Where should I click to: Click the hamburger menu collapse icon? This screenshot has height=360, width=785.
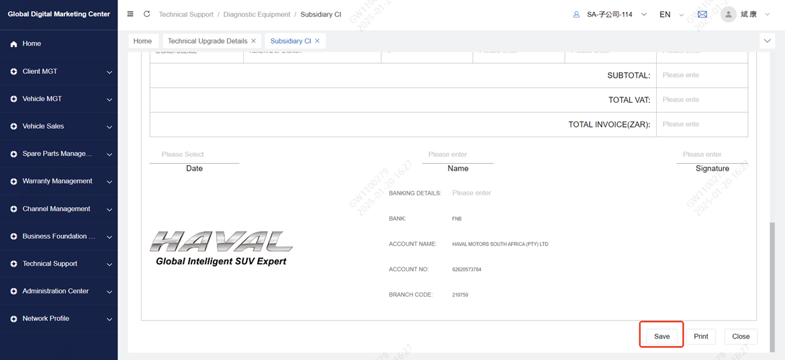click(x=130, y=14)
